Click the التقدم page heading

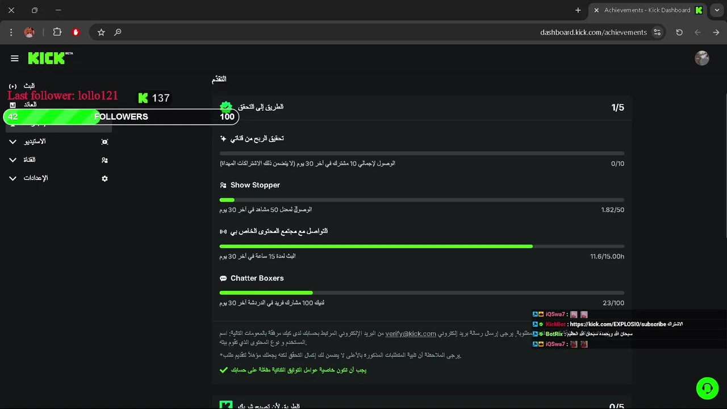click(x=219, y=80)
